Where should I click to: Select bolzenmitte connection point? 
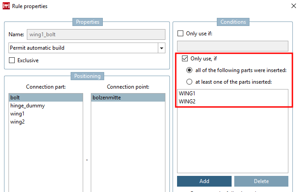[x=107, y=97]
